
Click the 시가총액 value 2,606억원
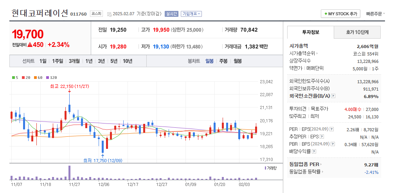pyautogui.click(x=368, y=46)
